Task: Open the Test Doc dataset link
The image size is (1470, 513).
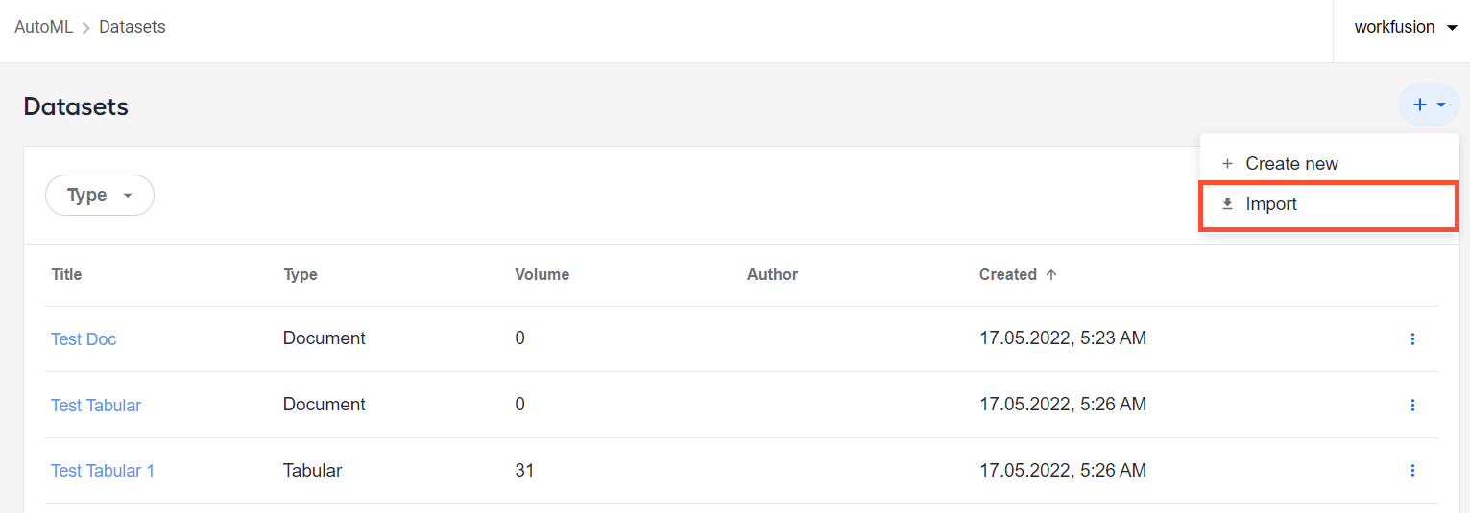Action: [x=84, y=339]
